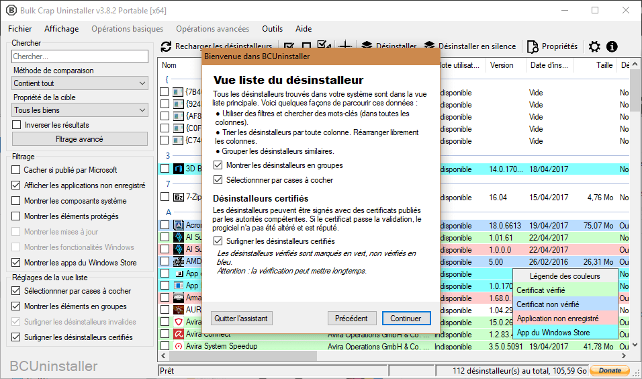642x379 pixels.
Task: Click the Ama entry icon
Action: (179, 298)
